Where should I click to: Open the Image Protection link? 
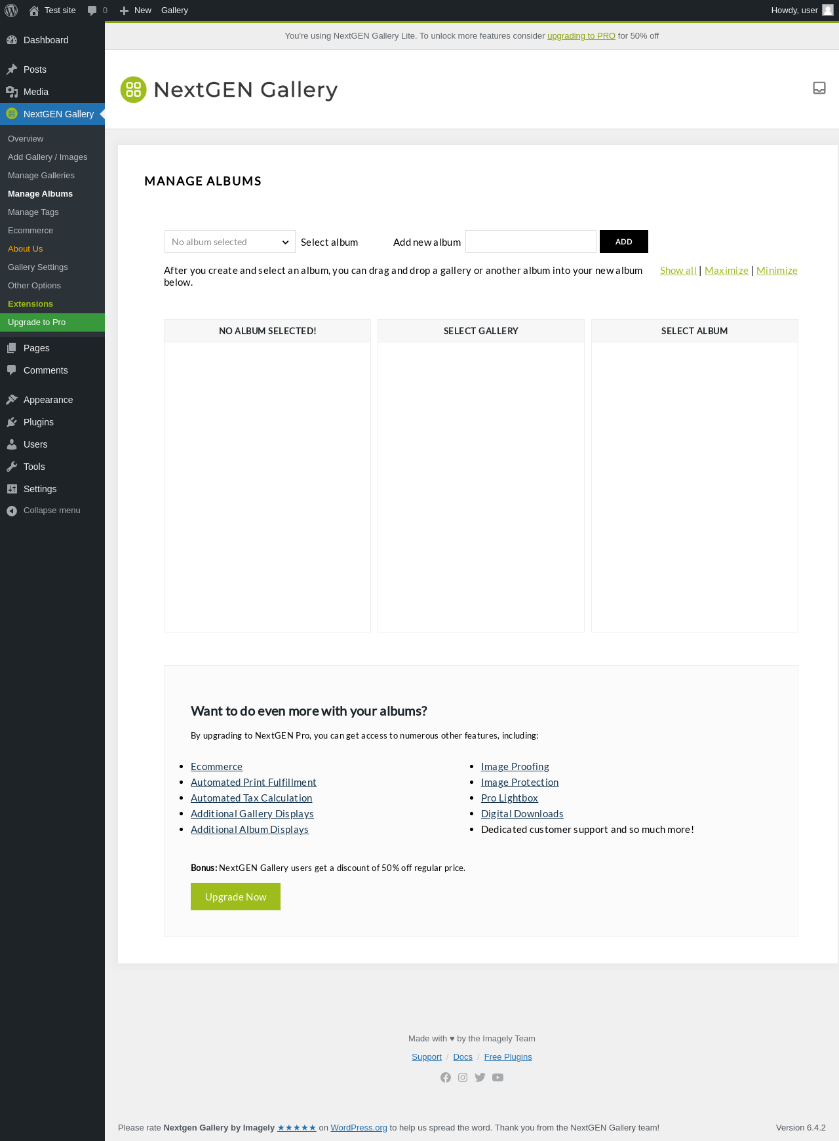point(520,783)
